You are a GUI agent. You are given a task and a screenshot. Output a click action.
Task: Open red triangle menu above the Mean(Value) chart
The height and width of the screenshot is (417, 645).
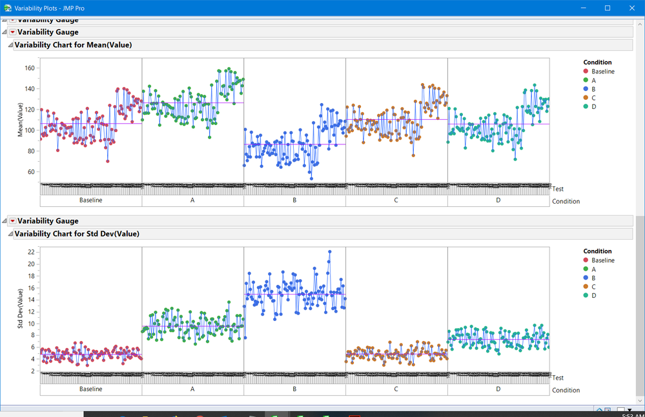(x=12, y=32)
